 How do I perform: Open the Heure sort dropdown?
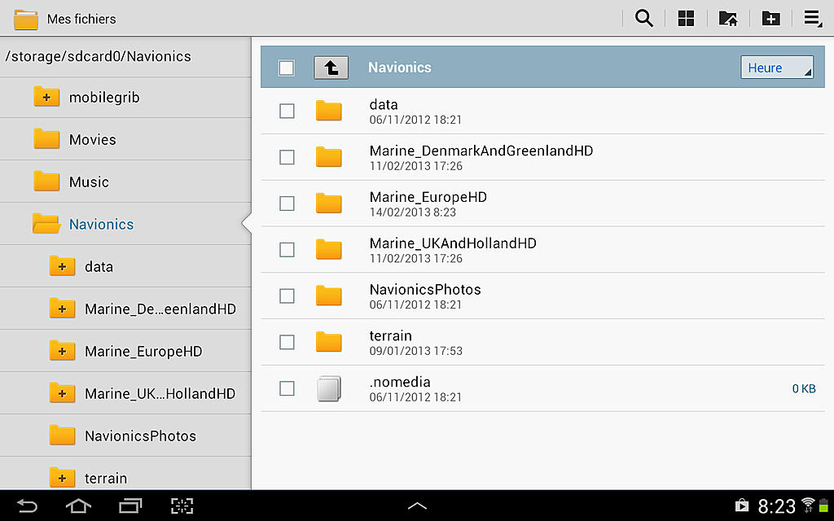(x=776, y=68)
